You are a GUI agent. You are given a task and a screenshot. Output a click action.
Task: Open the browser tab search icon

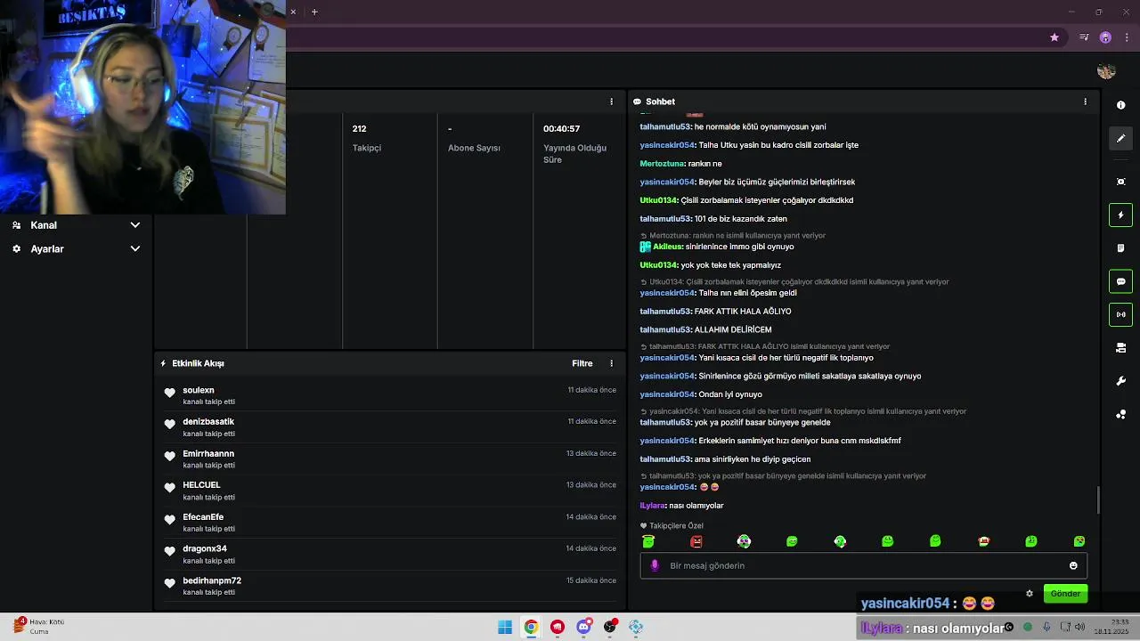(x=1084, y=37)
